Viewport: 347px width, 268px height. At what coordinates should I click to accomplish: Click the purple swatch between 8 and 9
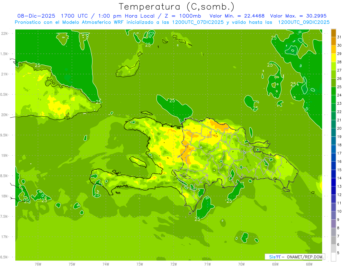coord(333,224)
